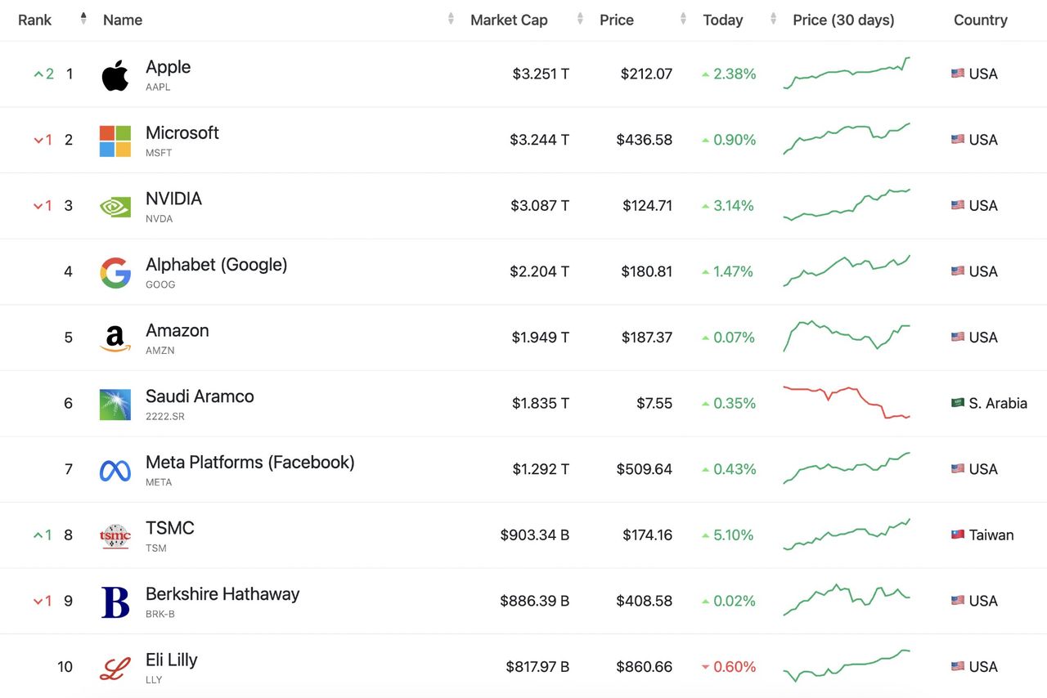1047x698 pixels.
Task: Sort by Today column header
Action: click(x=723, y=20)
